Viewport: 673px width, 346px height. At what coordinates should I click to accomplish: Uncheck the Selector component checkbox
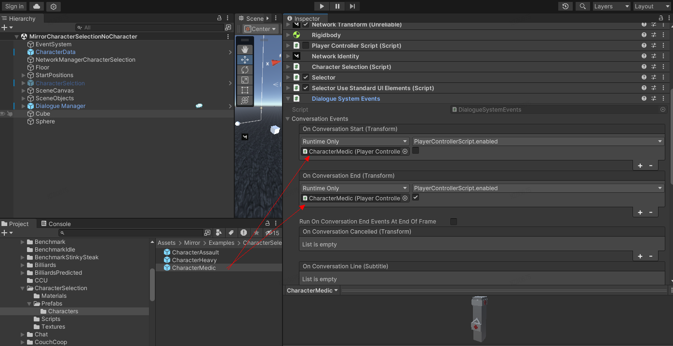(306, 78)
